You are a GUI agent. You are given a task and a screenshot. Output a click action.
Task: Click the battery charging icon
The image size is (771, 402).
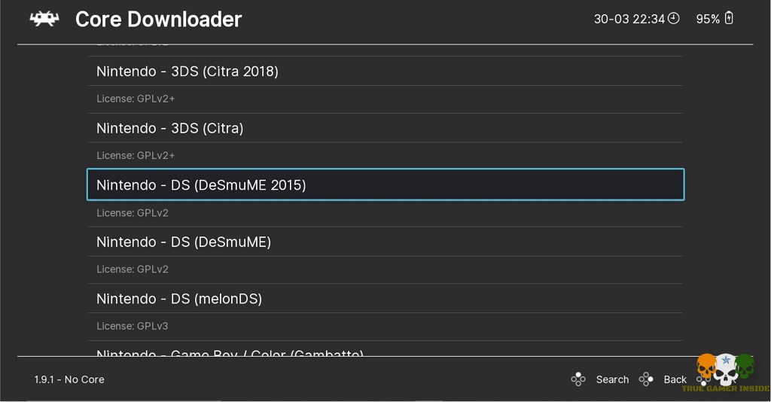(729, 19)
